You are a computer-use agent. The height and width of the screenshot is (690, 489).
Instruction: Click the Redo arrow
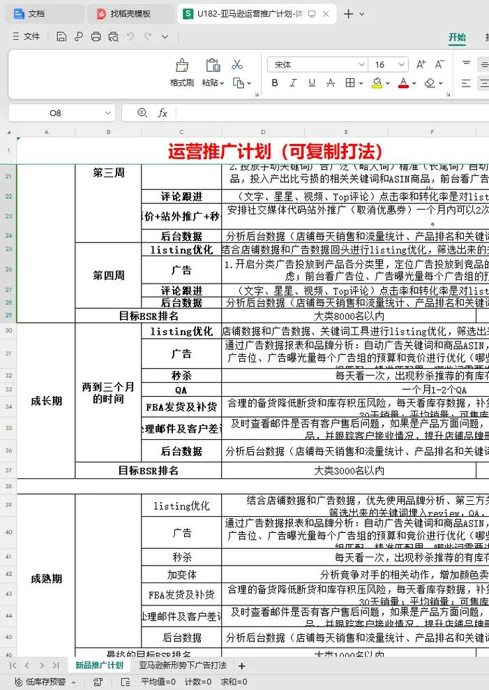click(x=148, y=37)
